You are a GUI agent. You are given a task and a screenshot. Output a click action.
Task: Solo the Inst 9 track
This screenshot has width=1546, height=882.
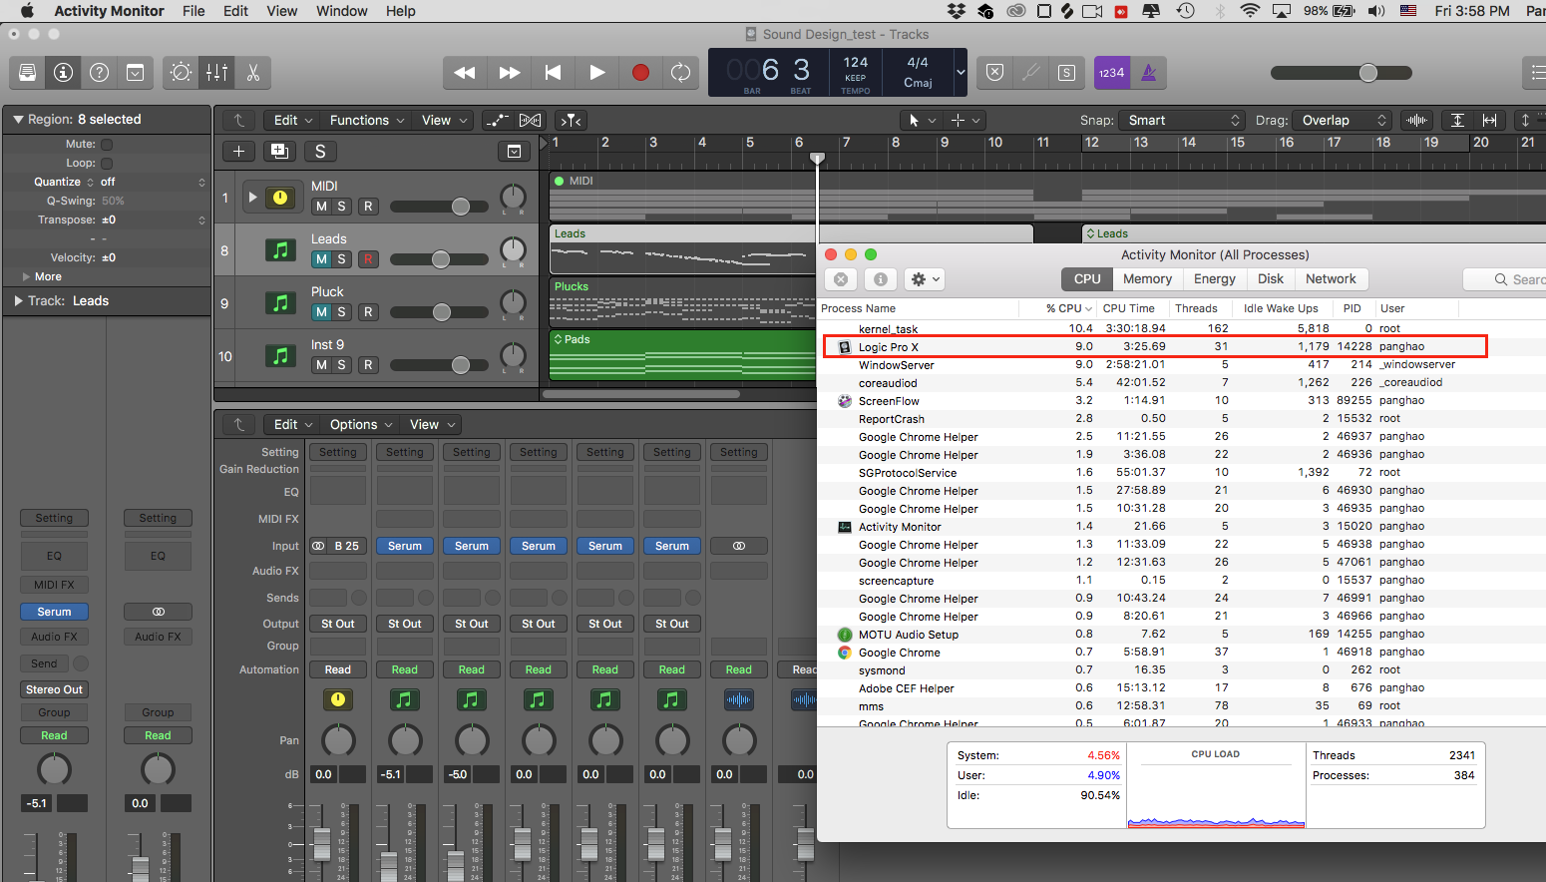tap(342, 365)
